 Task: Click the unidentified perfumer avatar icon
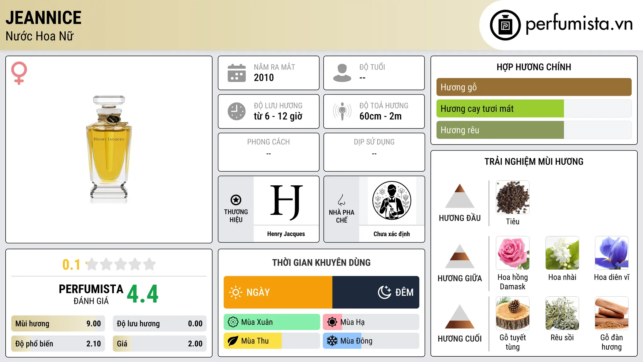392,200
